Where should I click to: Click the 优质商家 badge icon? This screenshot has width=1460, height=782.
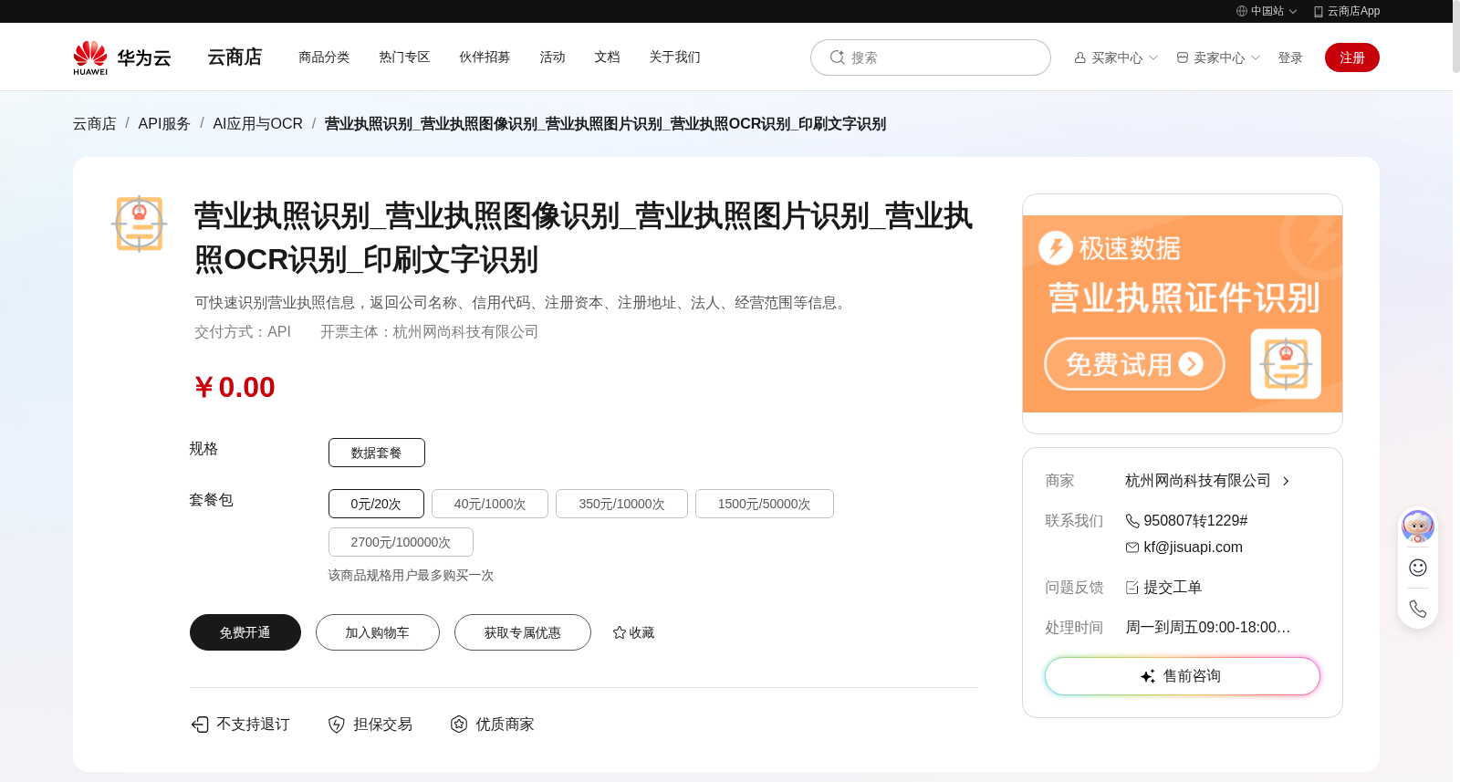click(459, 725)
